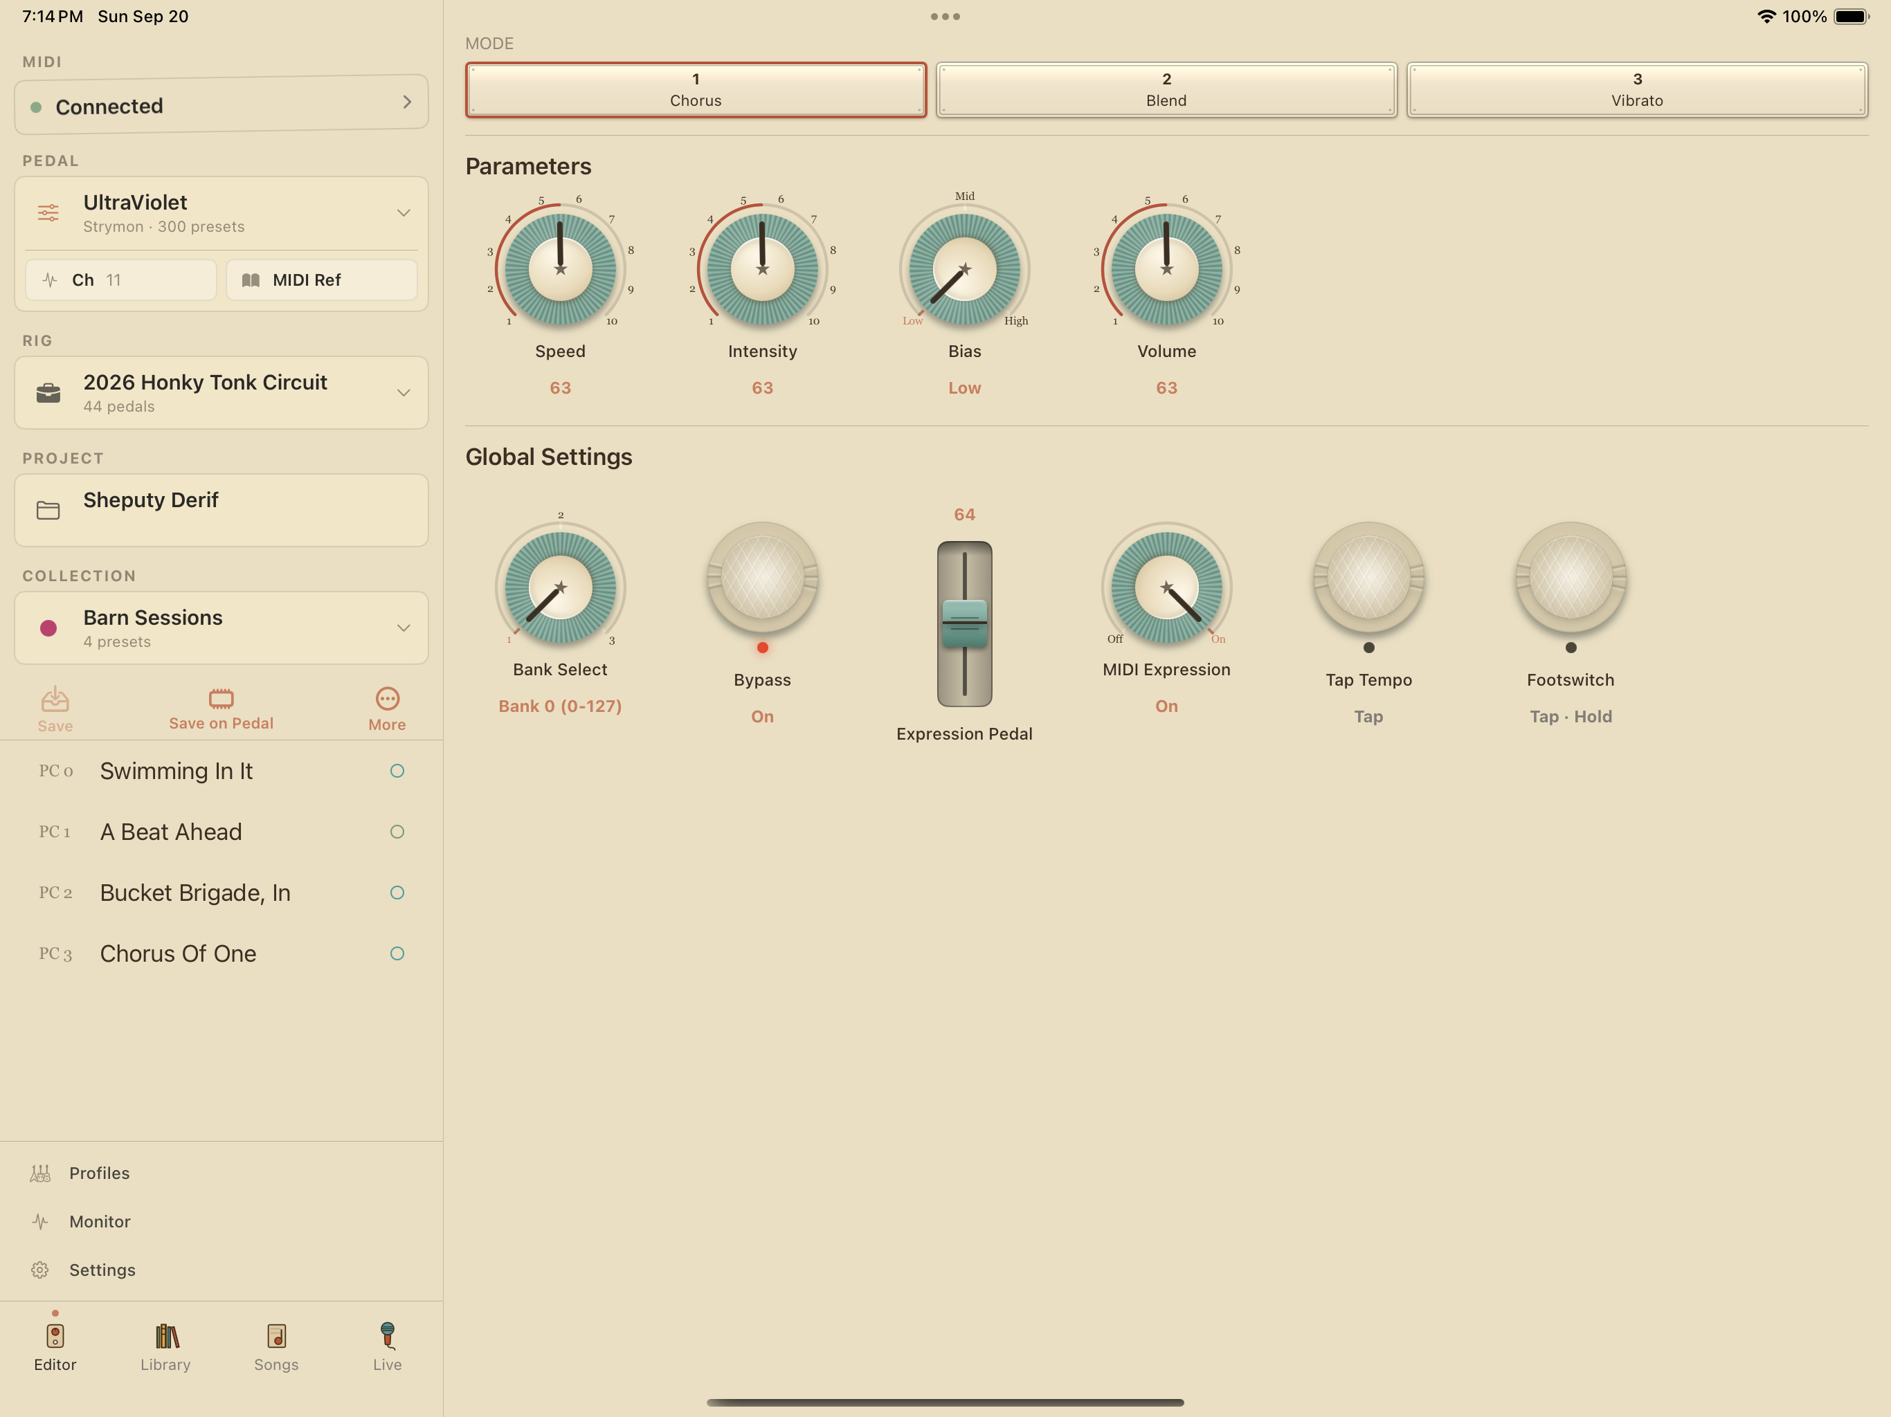Image resolution: width=1891 pixels, height=1417 pixels.
Task: Open the Songs tab icon
Action: coord(276,1335)
